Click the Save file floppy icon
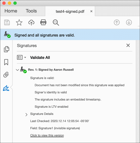 (7, 22)
